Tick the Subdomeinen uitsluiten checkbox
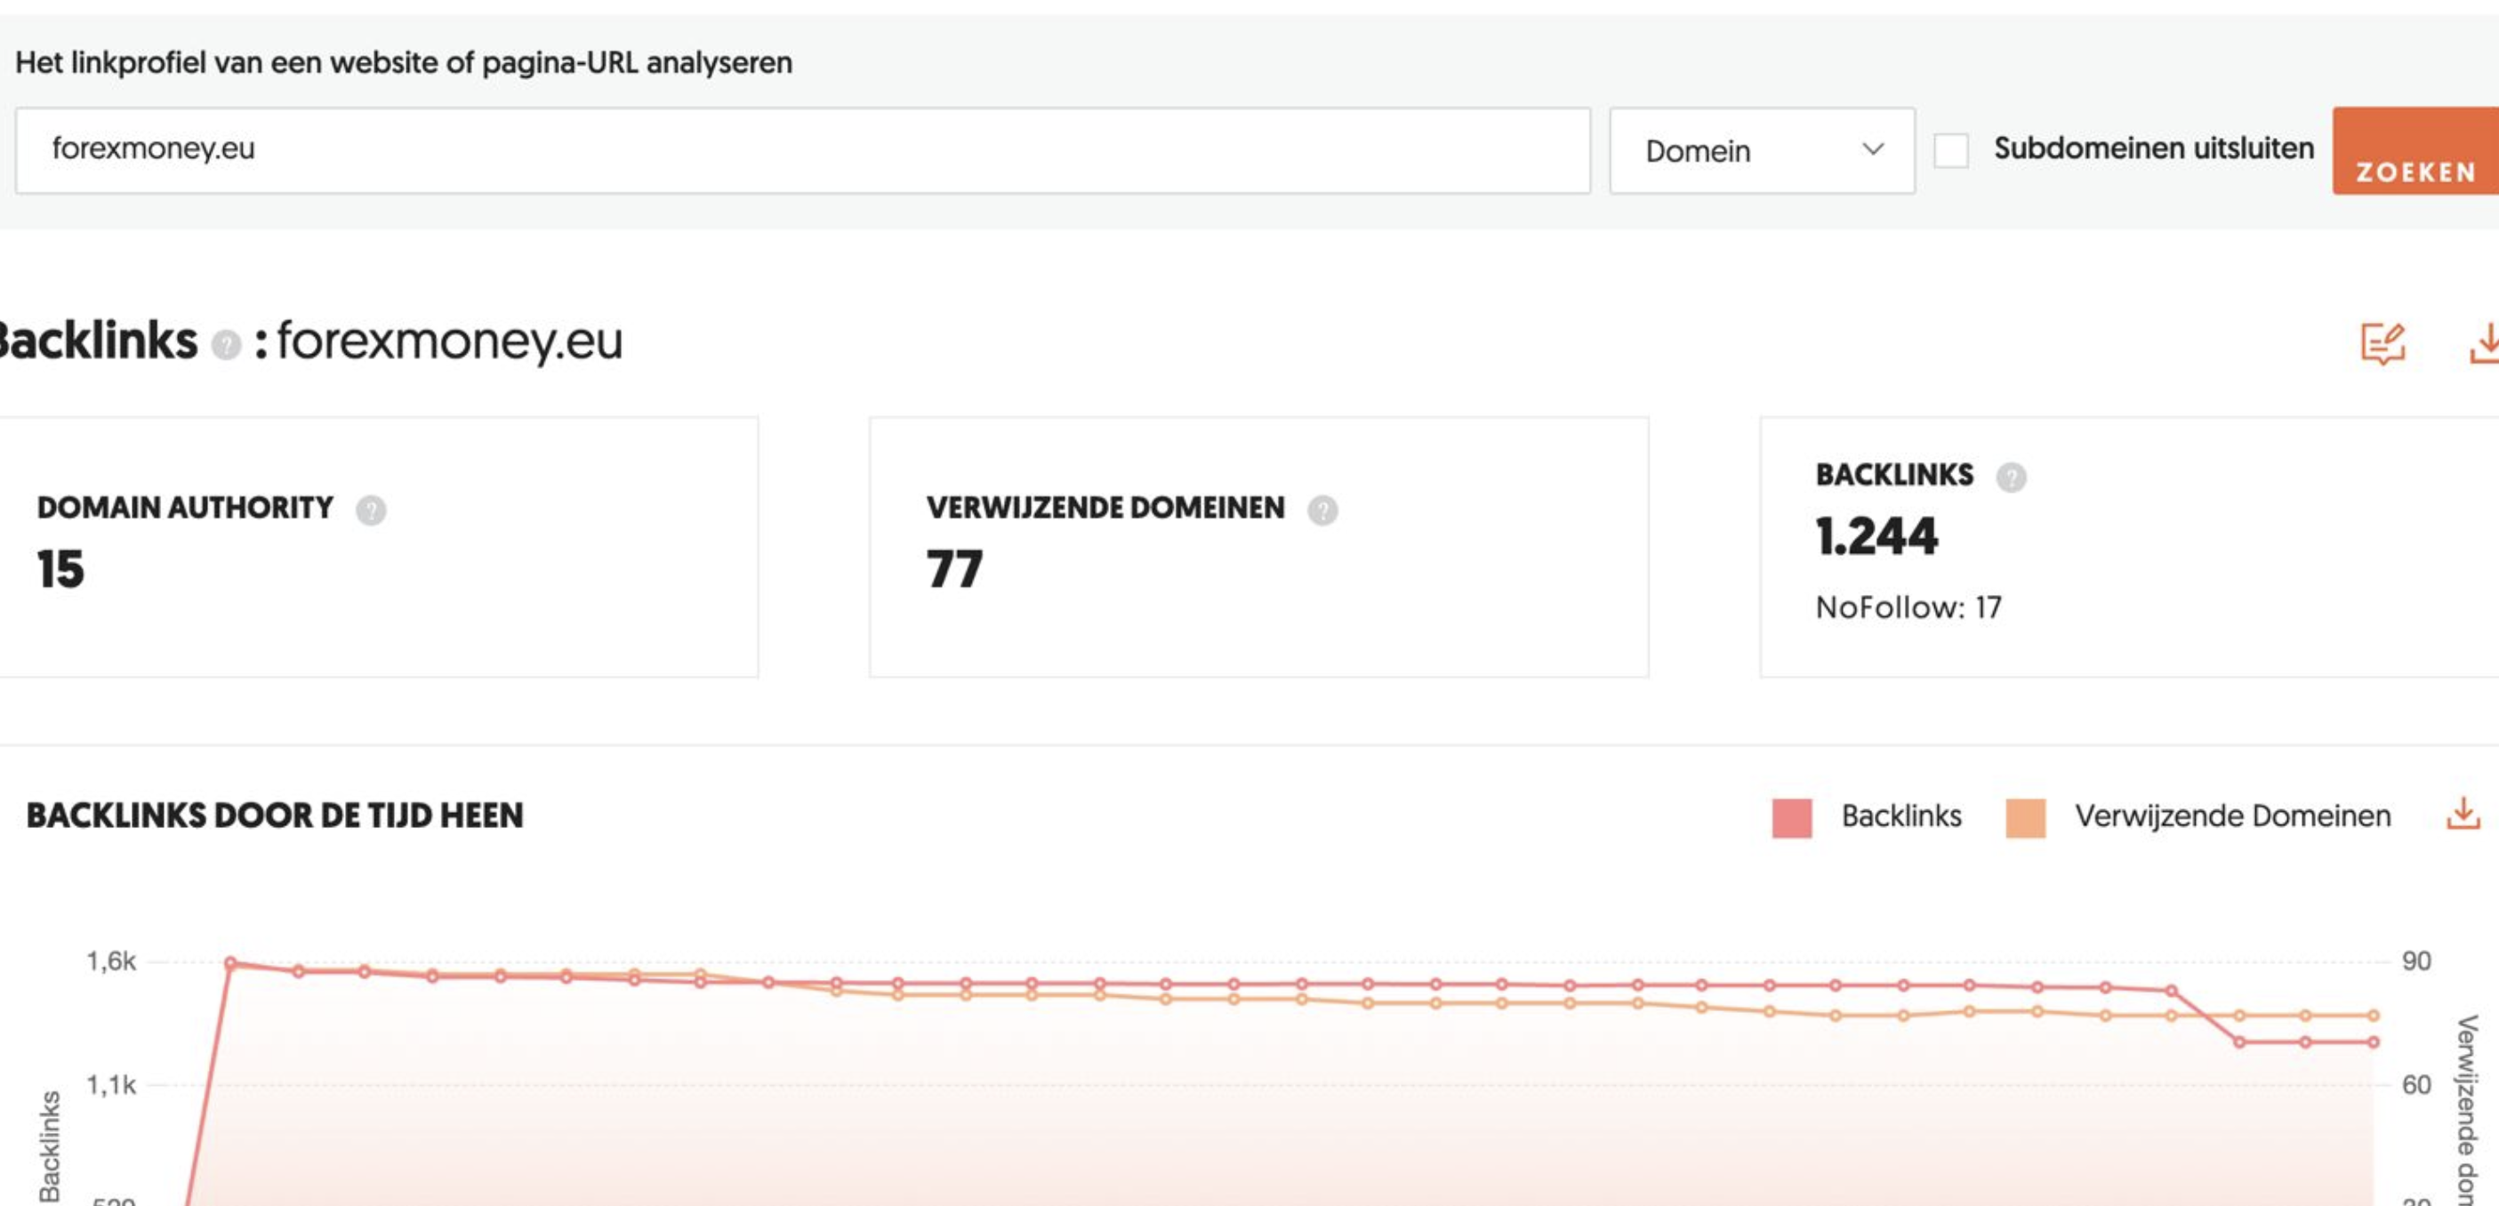 click(x=1951, y=150)
